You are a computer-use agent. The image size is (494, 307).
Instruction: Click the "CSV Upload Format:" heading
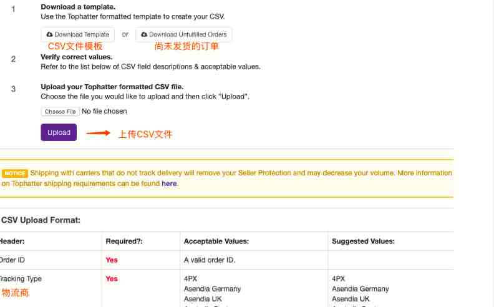(x=41, y=220)
